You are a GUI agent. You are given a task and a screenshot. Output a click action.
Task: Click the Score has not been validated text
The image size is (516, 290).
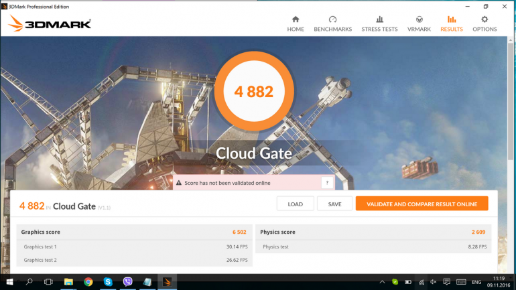point(227,183)
